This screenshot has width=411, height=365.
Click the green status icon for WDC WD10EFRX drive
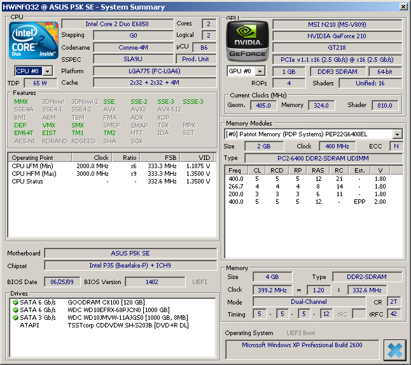(15, 310)
